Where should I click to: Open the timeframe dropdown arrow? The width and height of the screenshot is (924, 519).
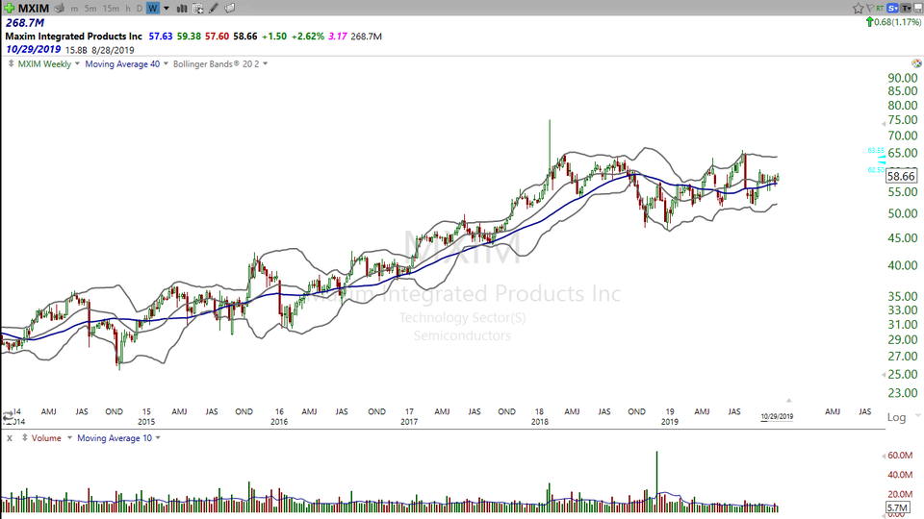(x=167, y=9)
